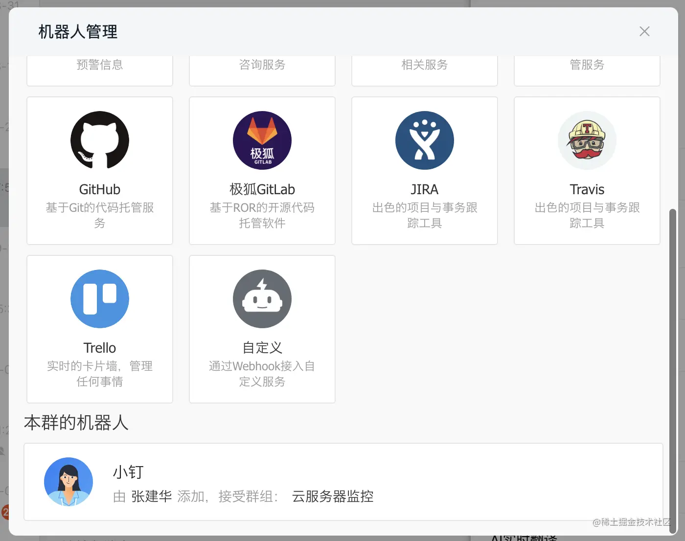Click description 通过Webhook接入自定义服务
This screenshot has width=685, height=541.
[262, 374]
